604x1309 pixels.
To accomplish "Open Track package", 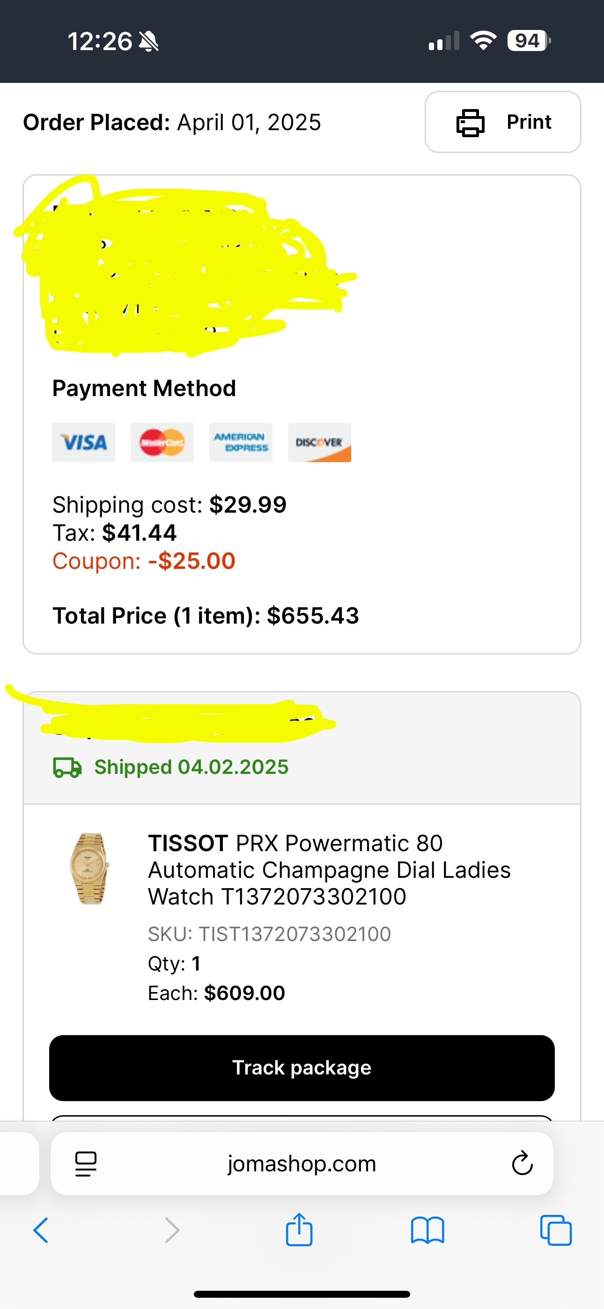I will point(302,1067).
